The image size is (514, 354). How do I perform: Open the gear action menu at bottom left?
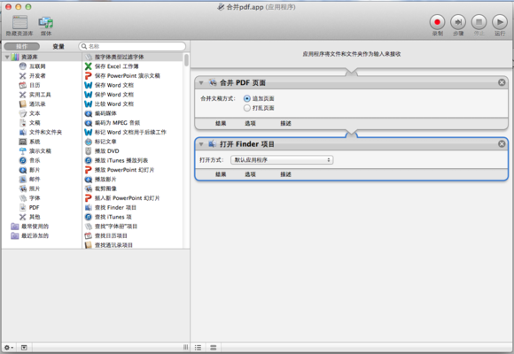point(9,348)
